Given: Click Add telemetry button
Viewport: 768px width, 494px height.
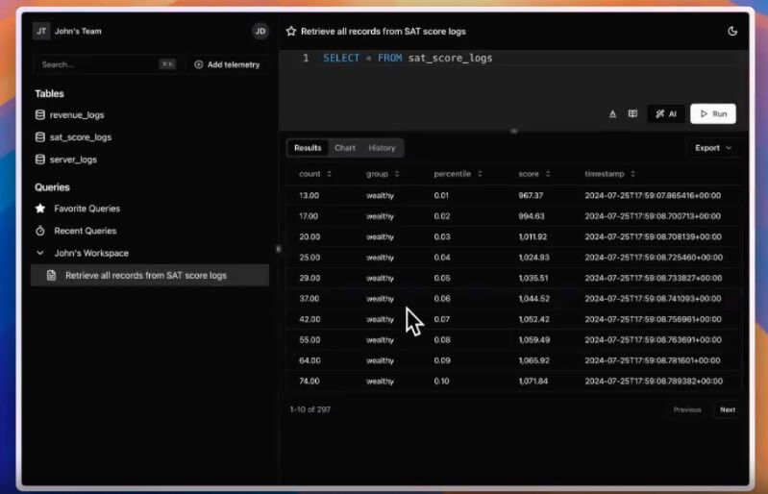Looking at the screenshot, I should click(x=227, y=64).
